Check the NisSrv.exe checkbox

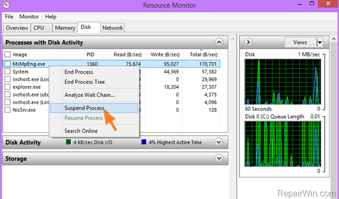pyautogui.click(x=7, y=110)
